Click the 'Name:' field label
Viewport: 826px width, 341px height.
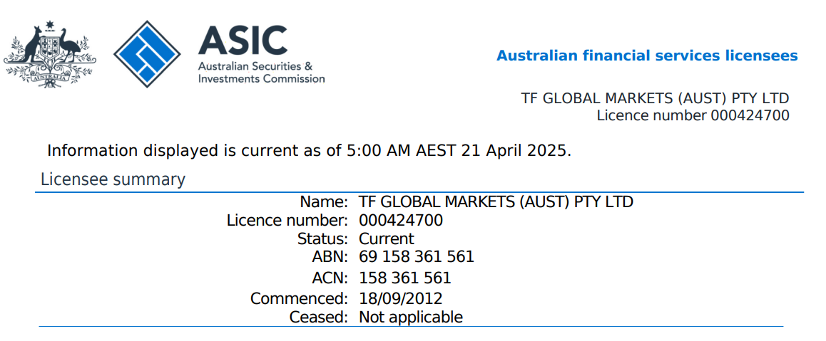coord(323,201)
